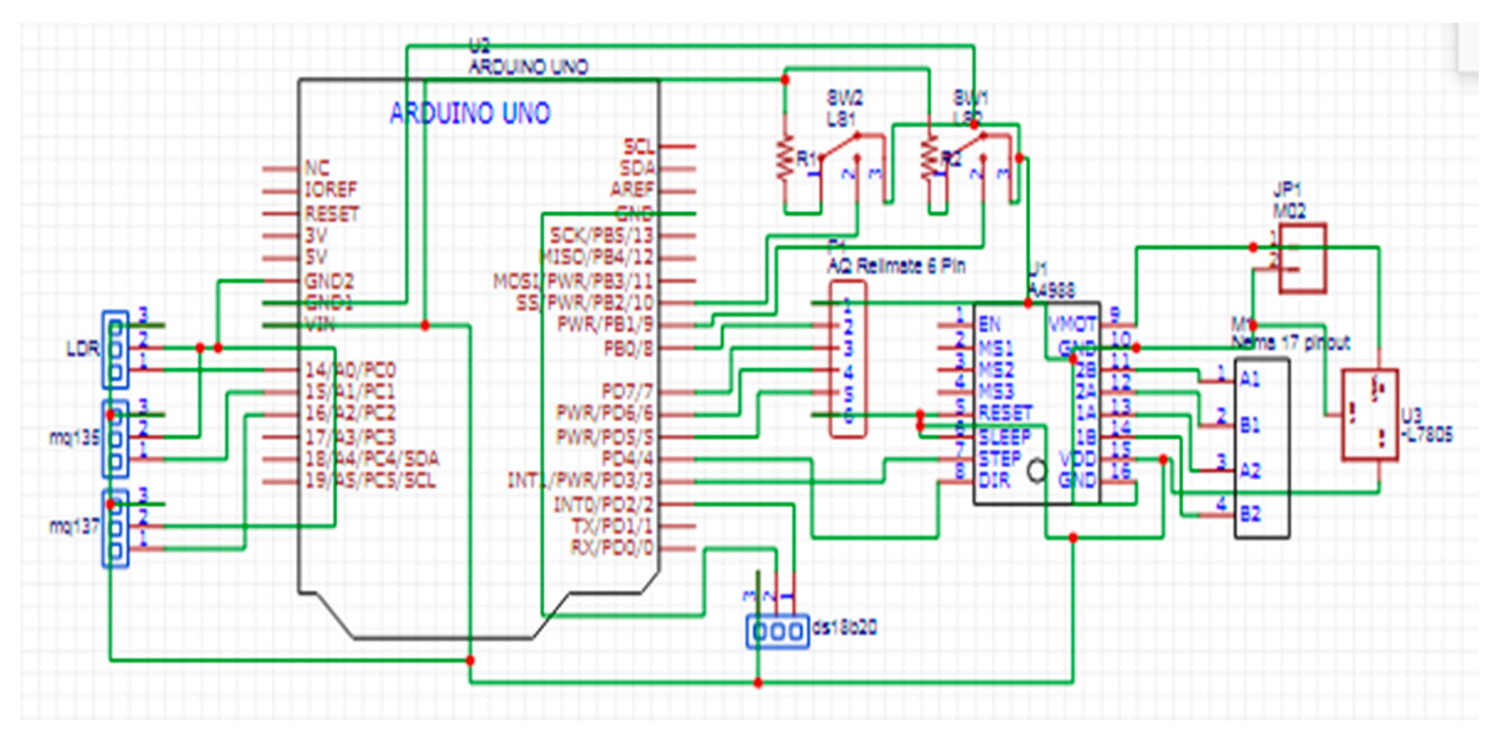Click the ARDUINO UNO title text
This screenshot has width=1496, height=744.
pyautogui.click(x=471, y=115)
